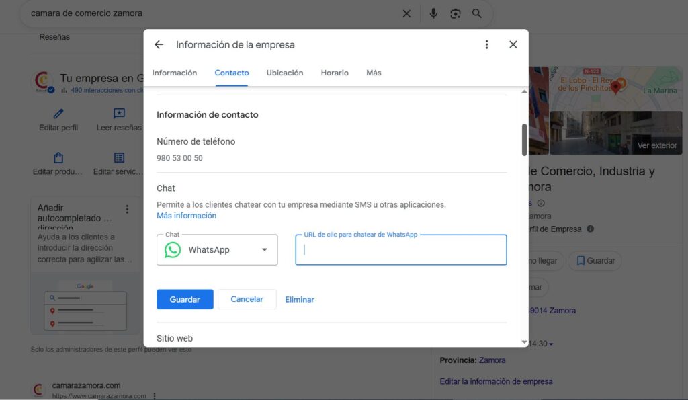The image size is (688, 400).
Task: Open Leer reseñas icon
Action: (119, 114)
